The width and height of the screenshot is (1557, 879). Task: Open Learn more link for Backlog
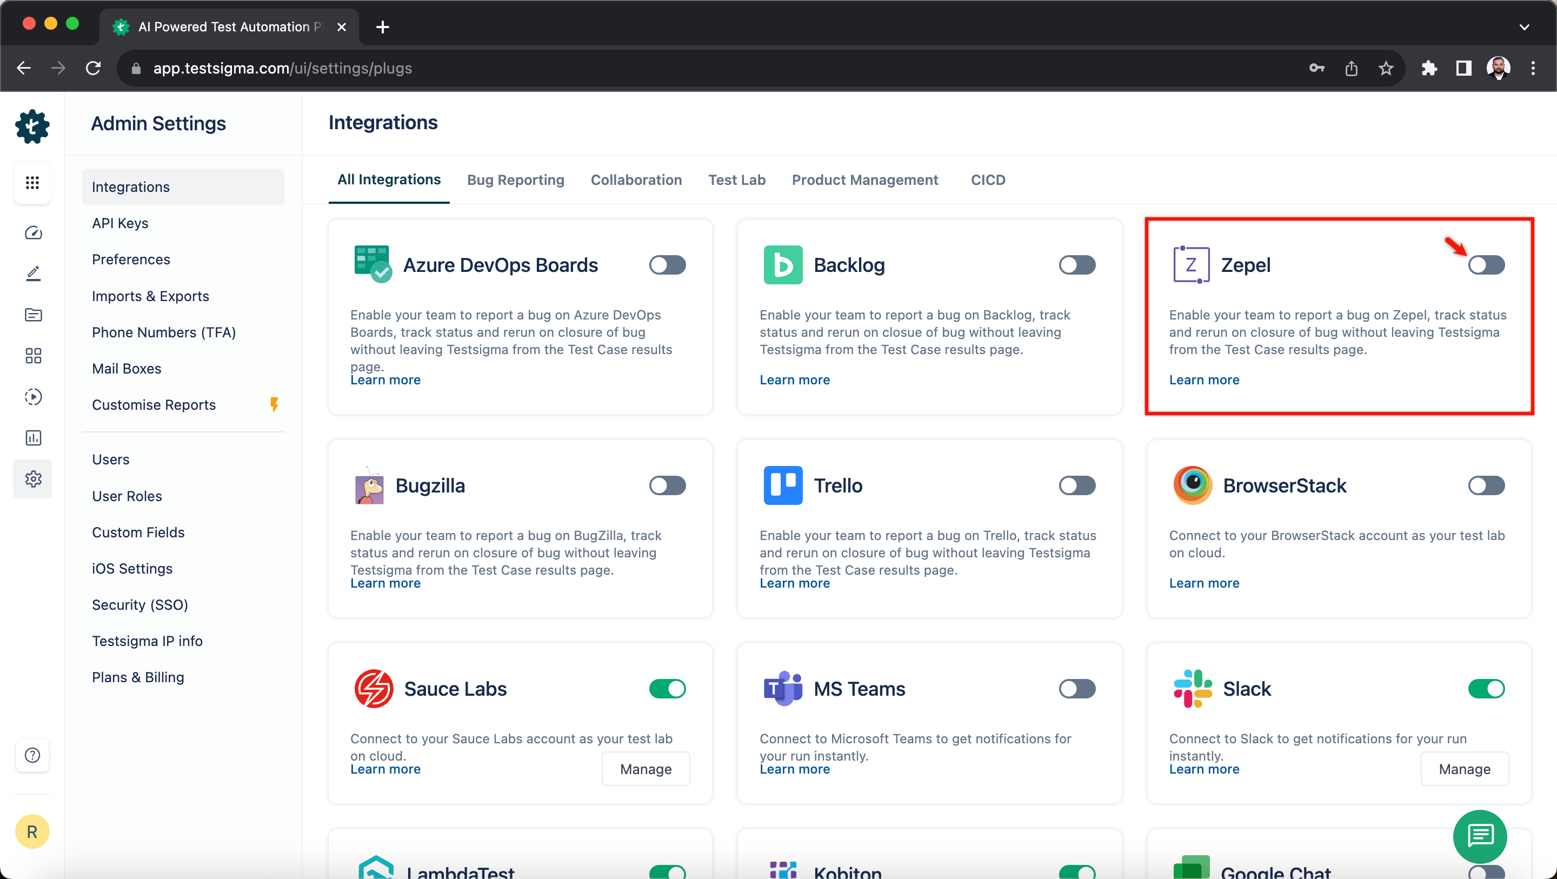794,379
